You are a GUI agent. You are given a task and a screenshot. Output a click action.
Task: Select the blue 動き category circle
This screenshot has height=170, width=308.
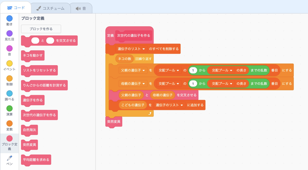(9, 18)
